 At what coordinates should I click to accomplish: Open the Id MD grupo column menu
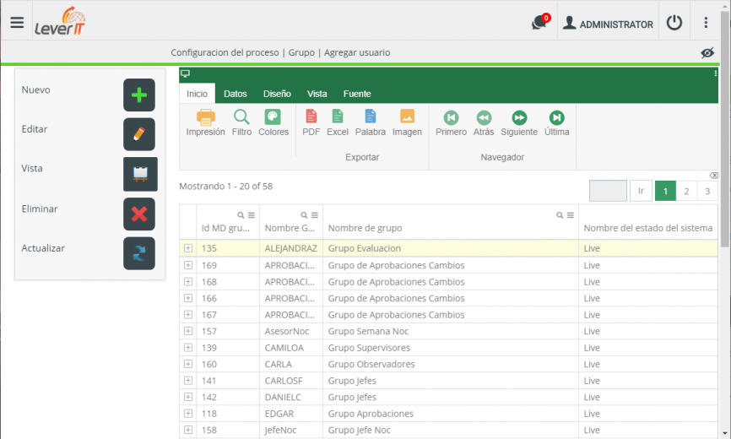point(252,214)
